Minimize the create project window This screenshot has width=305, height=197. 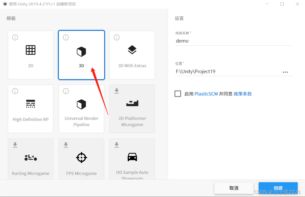(267, 4)
